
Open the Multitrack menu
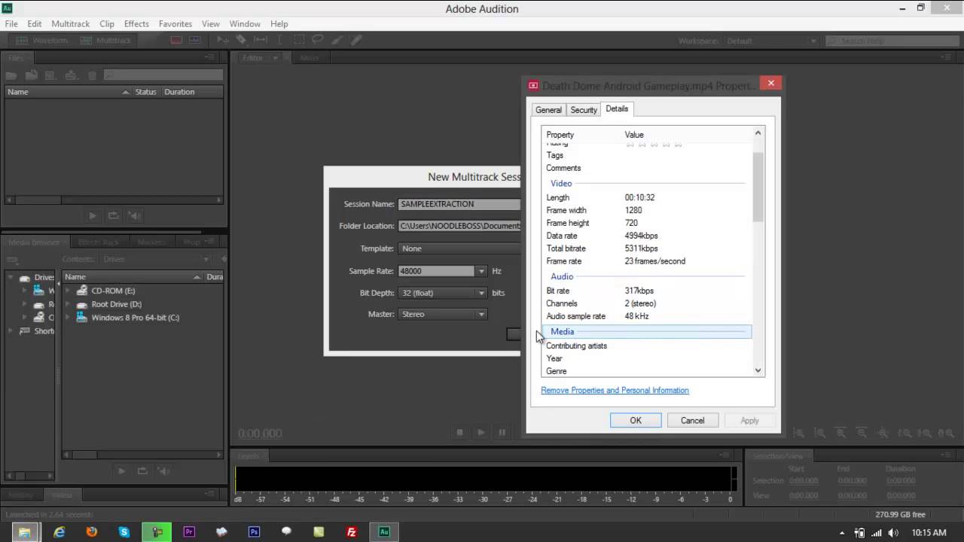(70, 24)
